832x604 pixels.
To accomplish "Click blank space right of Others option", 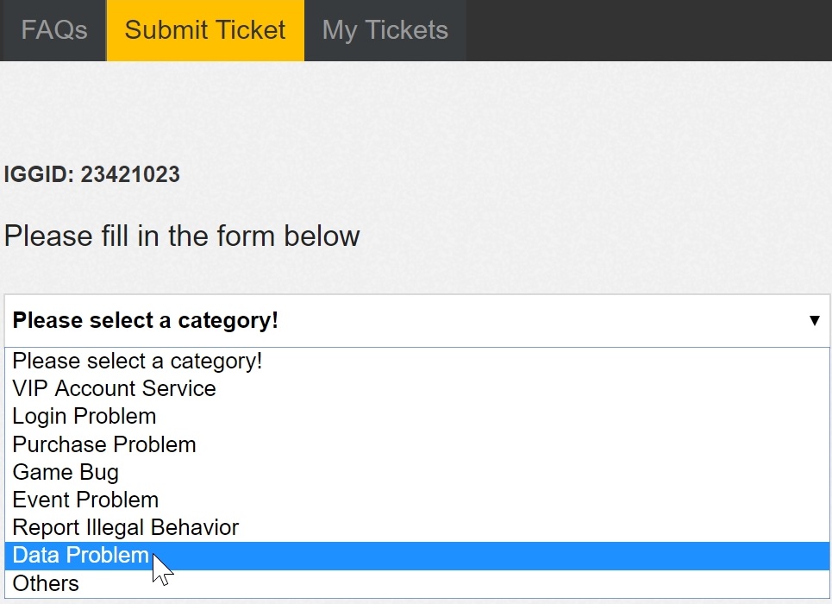I will 454,583.
